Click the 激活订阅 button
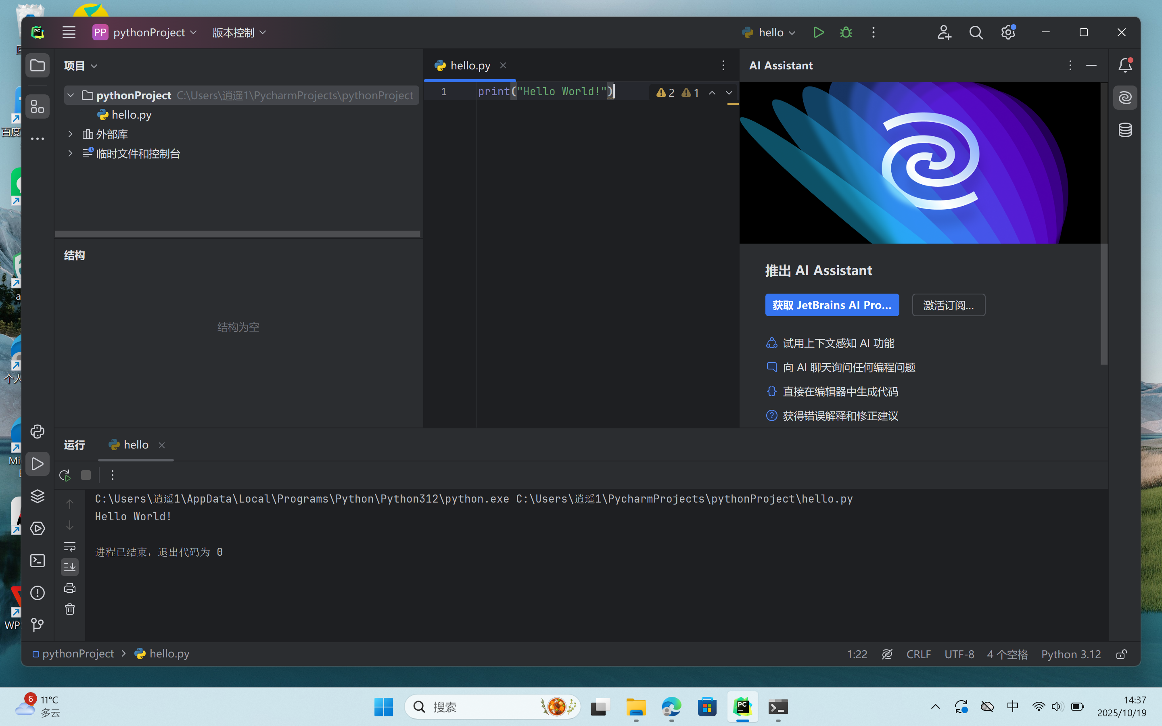 pyautogui.click(x=948, y=305)
